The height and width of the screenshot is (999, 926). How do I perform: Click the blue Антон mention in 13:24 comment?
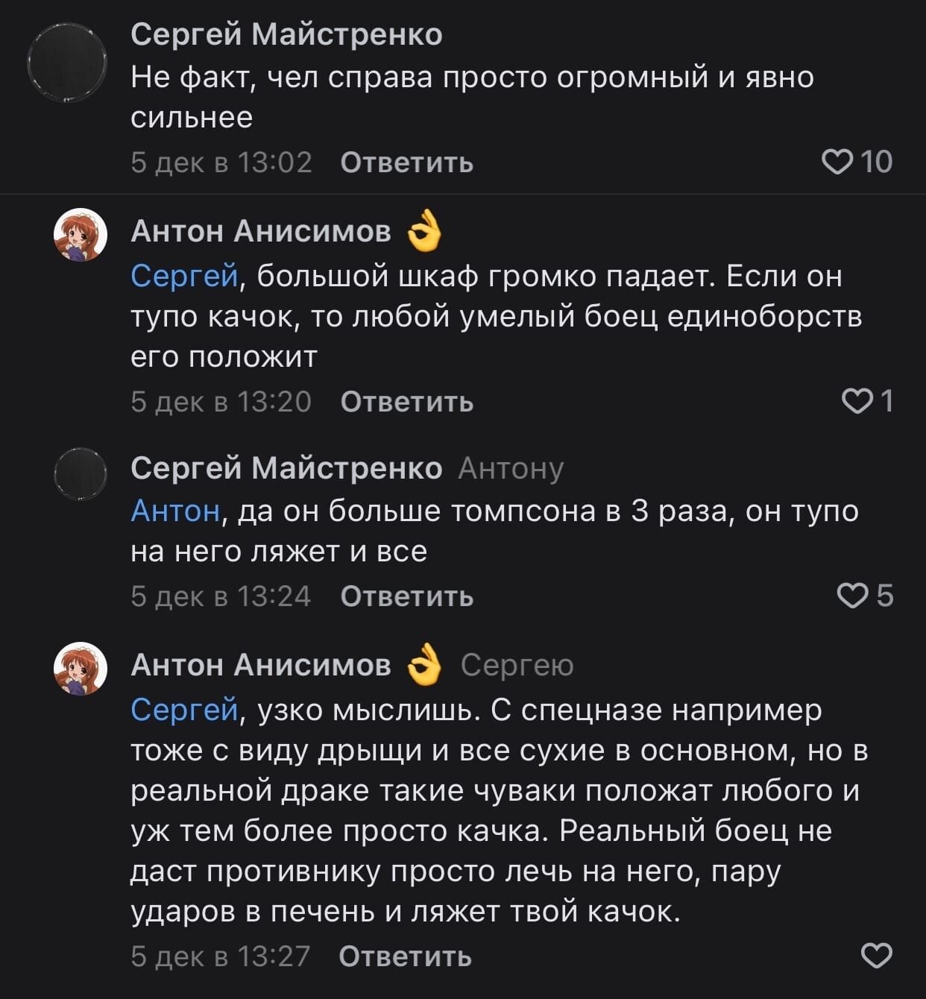[x=175, y=511]
